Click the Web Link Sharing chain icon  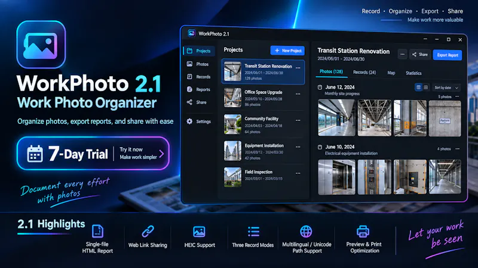click(x=148, y=232)
